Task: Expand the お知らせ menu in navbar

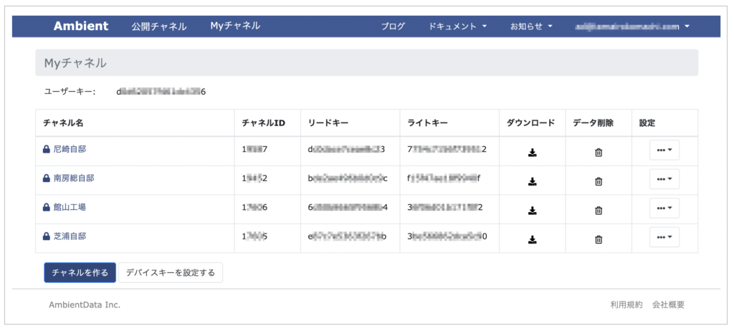Action: click(x=531, y=27)
